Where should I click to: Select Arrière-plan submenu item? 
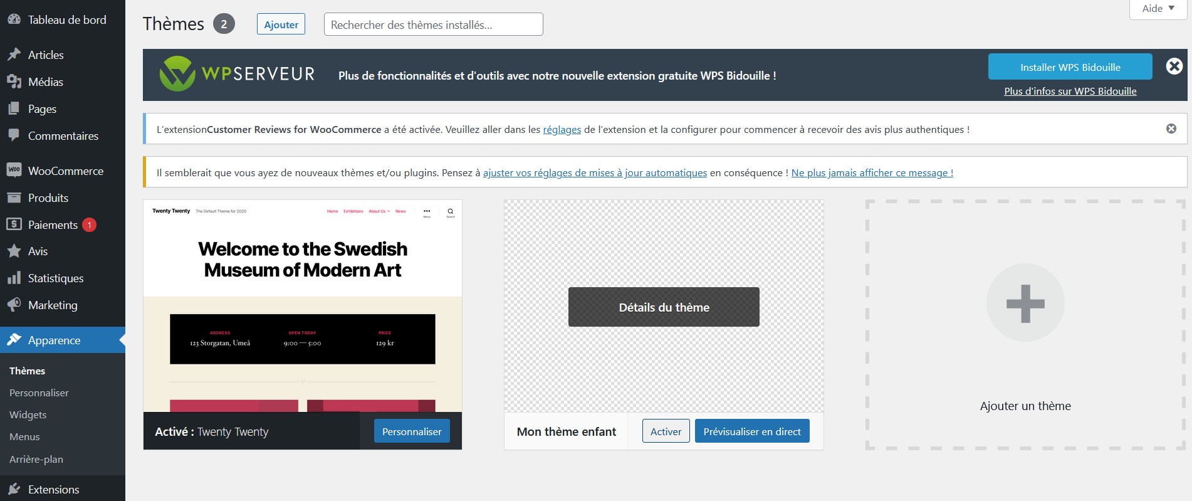(x=36, y=459)
